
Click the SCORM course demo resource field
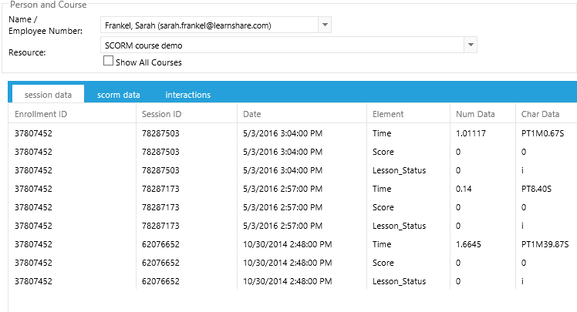point(282,45)
